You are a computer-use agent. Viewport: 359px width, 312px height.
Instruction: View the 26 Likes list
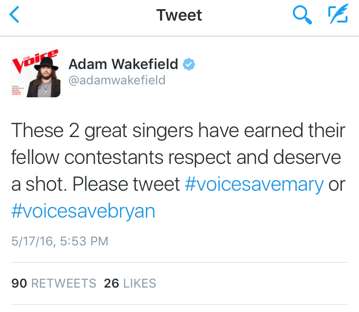point(130,283)
